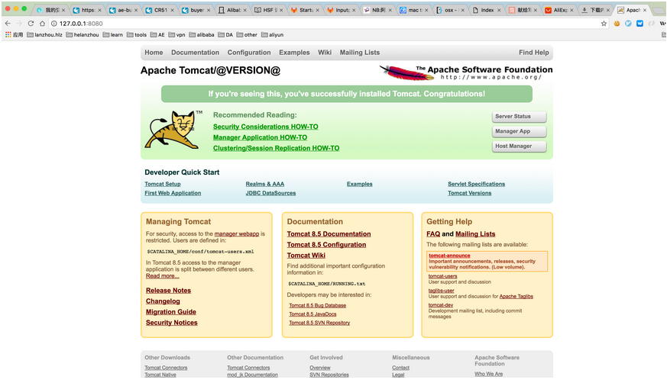Open the tools bookmark folder
Viewport: 667px width, 386px height.
tap(137, 35)
